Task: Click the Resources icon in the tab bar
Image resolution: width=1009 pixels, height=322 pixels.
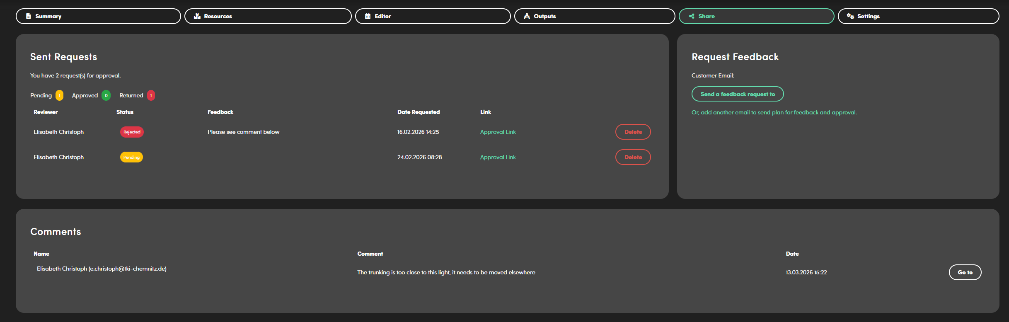Action: (197, 16)
